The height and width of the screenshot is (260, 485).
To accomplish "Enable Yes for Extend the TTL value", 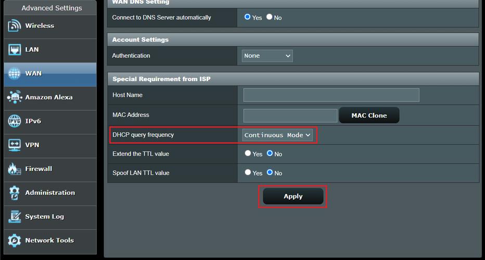I will (x=248, y=154).
